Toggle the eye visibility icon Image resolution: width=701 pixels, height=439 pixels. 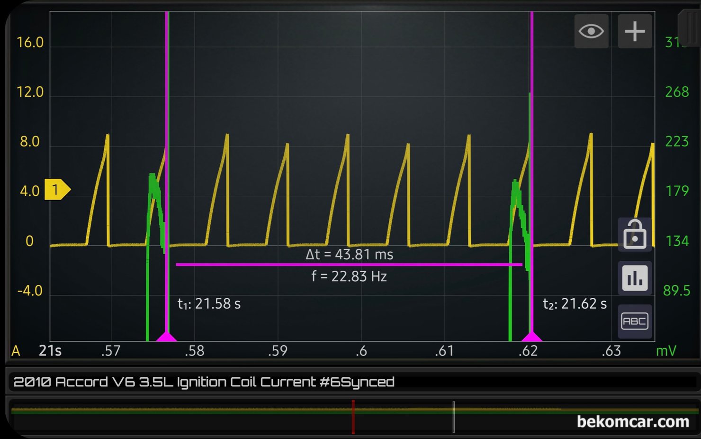[x=591, y=31]
